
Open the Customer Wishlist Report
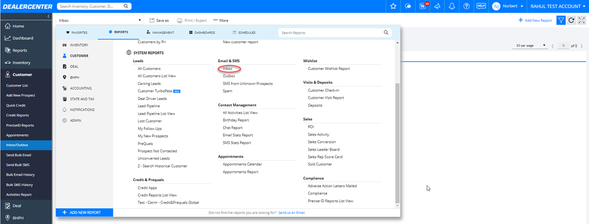[329, 69]
